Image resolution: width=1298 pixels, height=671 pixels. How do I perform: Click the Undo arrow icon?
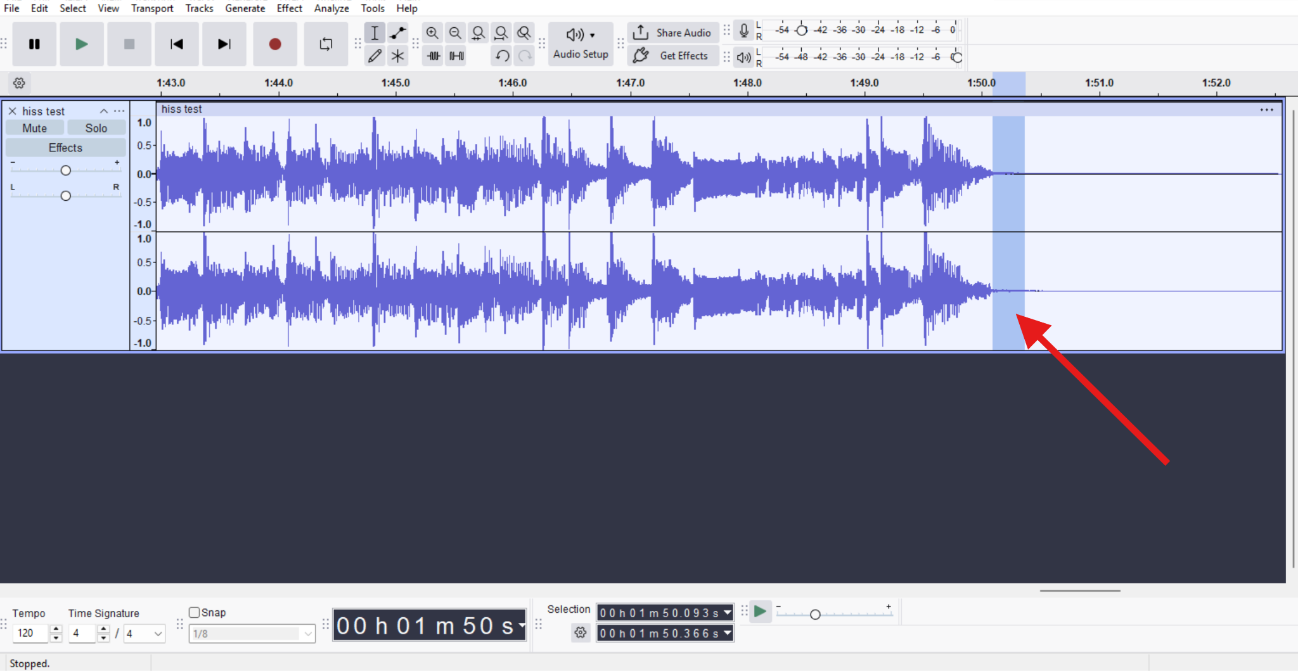click(501, 56)
